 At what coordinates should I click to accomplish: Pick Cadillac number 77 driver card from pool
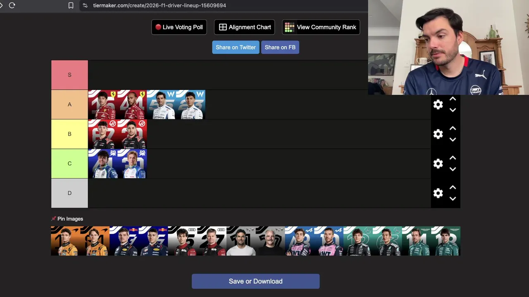(x=270, y=241)
